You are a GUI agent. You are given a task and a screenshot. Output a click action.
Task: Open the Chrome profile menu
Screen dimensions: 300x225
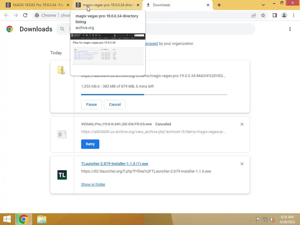pos(284,15)
